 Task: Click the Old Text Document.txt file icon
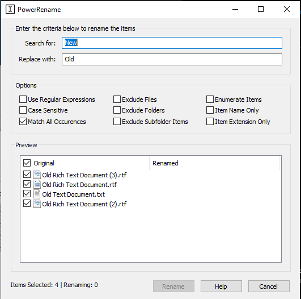coord(37,194)
